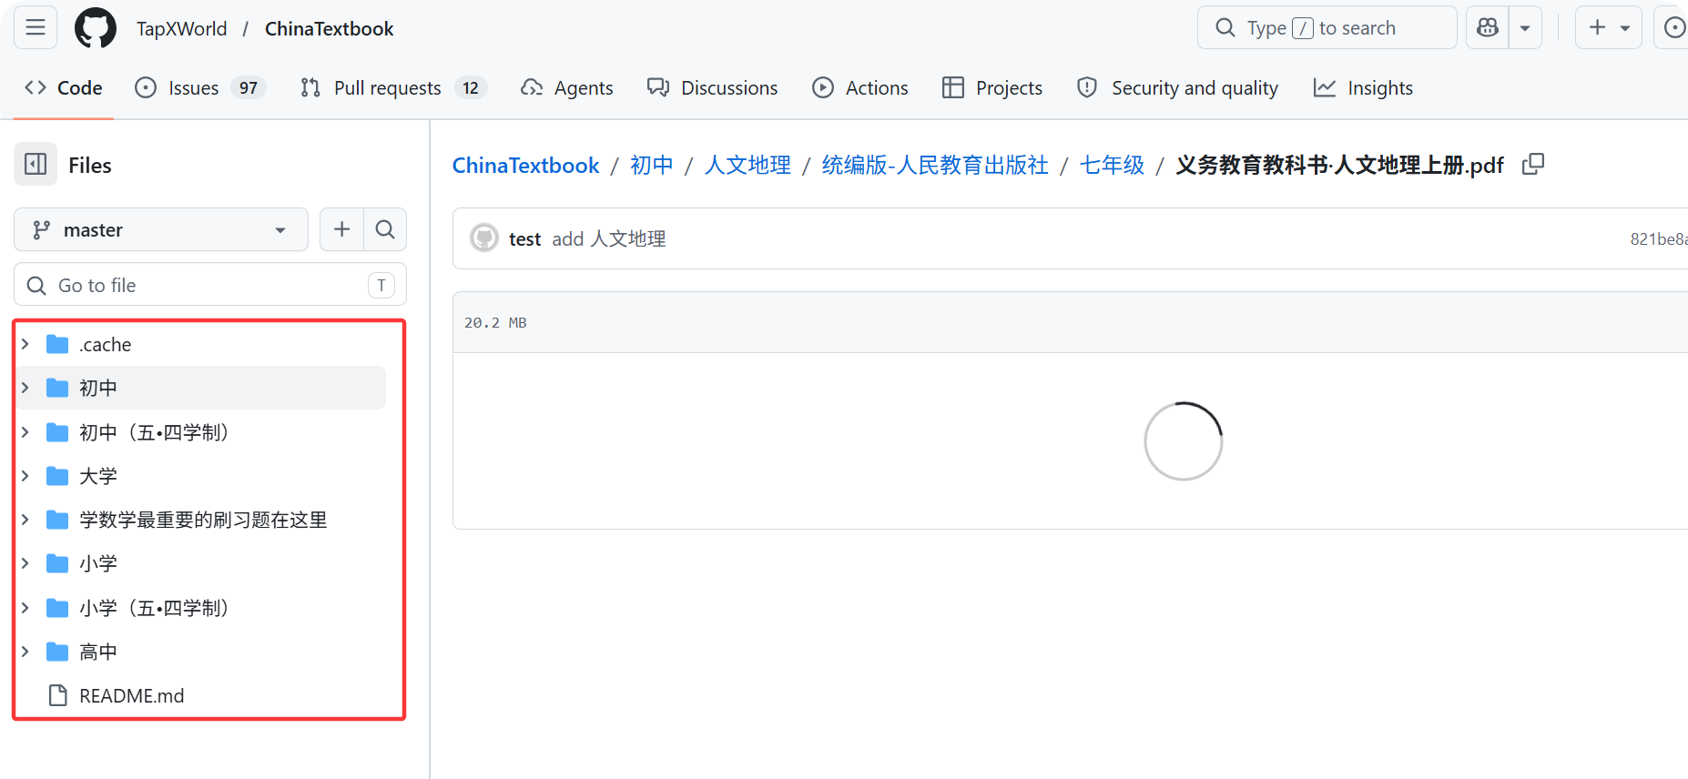This screenshot has height=779, width=1688.
Task: Click the search files magnifier button
Action: [x=385, y=229]
